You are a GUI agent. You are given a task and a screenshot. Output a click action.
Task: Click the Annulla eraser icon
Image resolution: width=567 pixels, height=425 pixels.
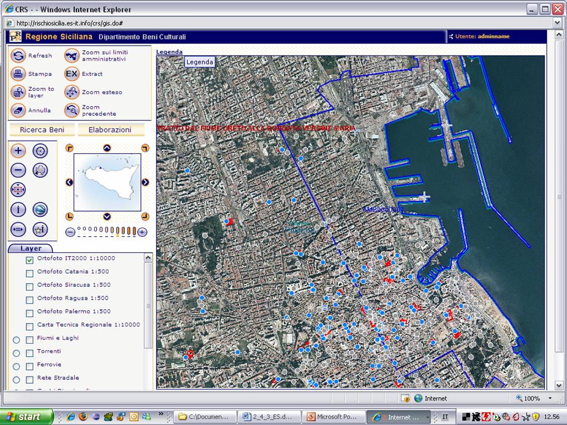point(19,110)
